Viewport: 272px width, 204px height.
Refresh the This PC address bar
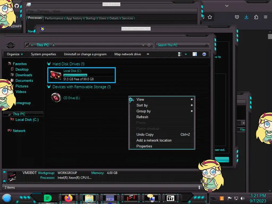tap(149, 45)
